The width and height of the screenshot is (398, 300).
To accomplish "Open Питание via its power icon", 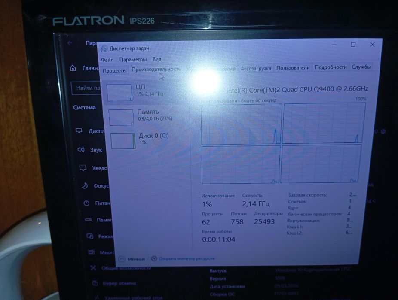I will point(86,203).
